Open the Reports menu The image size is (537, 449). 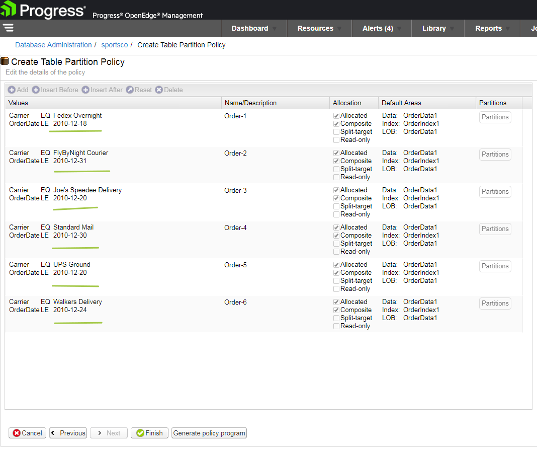(x=492, y=28)
